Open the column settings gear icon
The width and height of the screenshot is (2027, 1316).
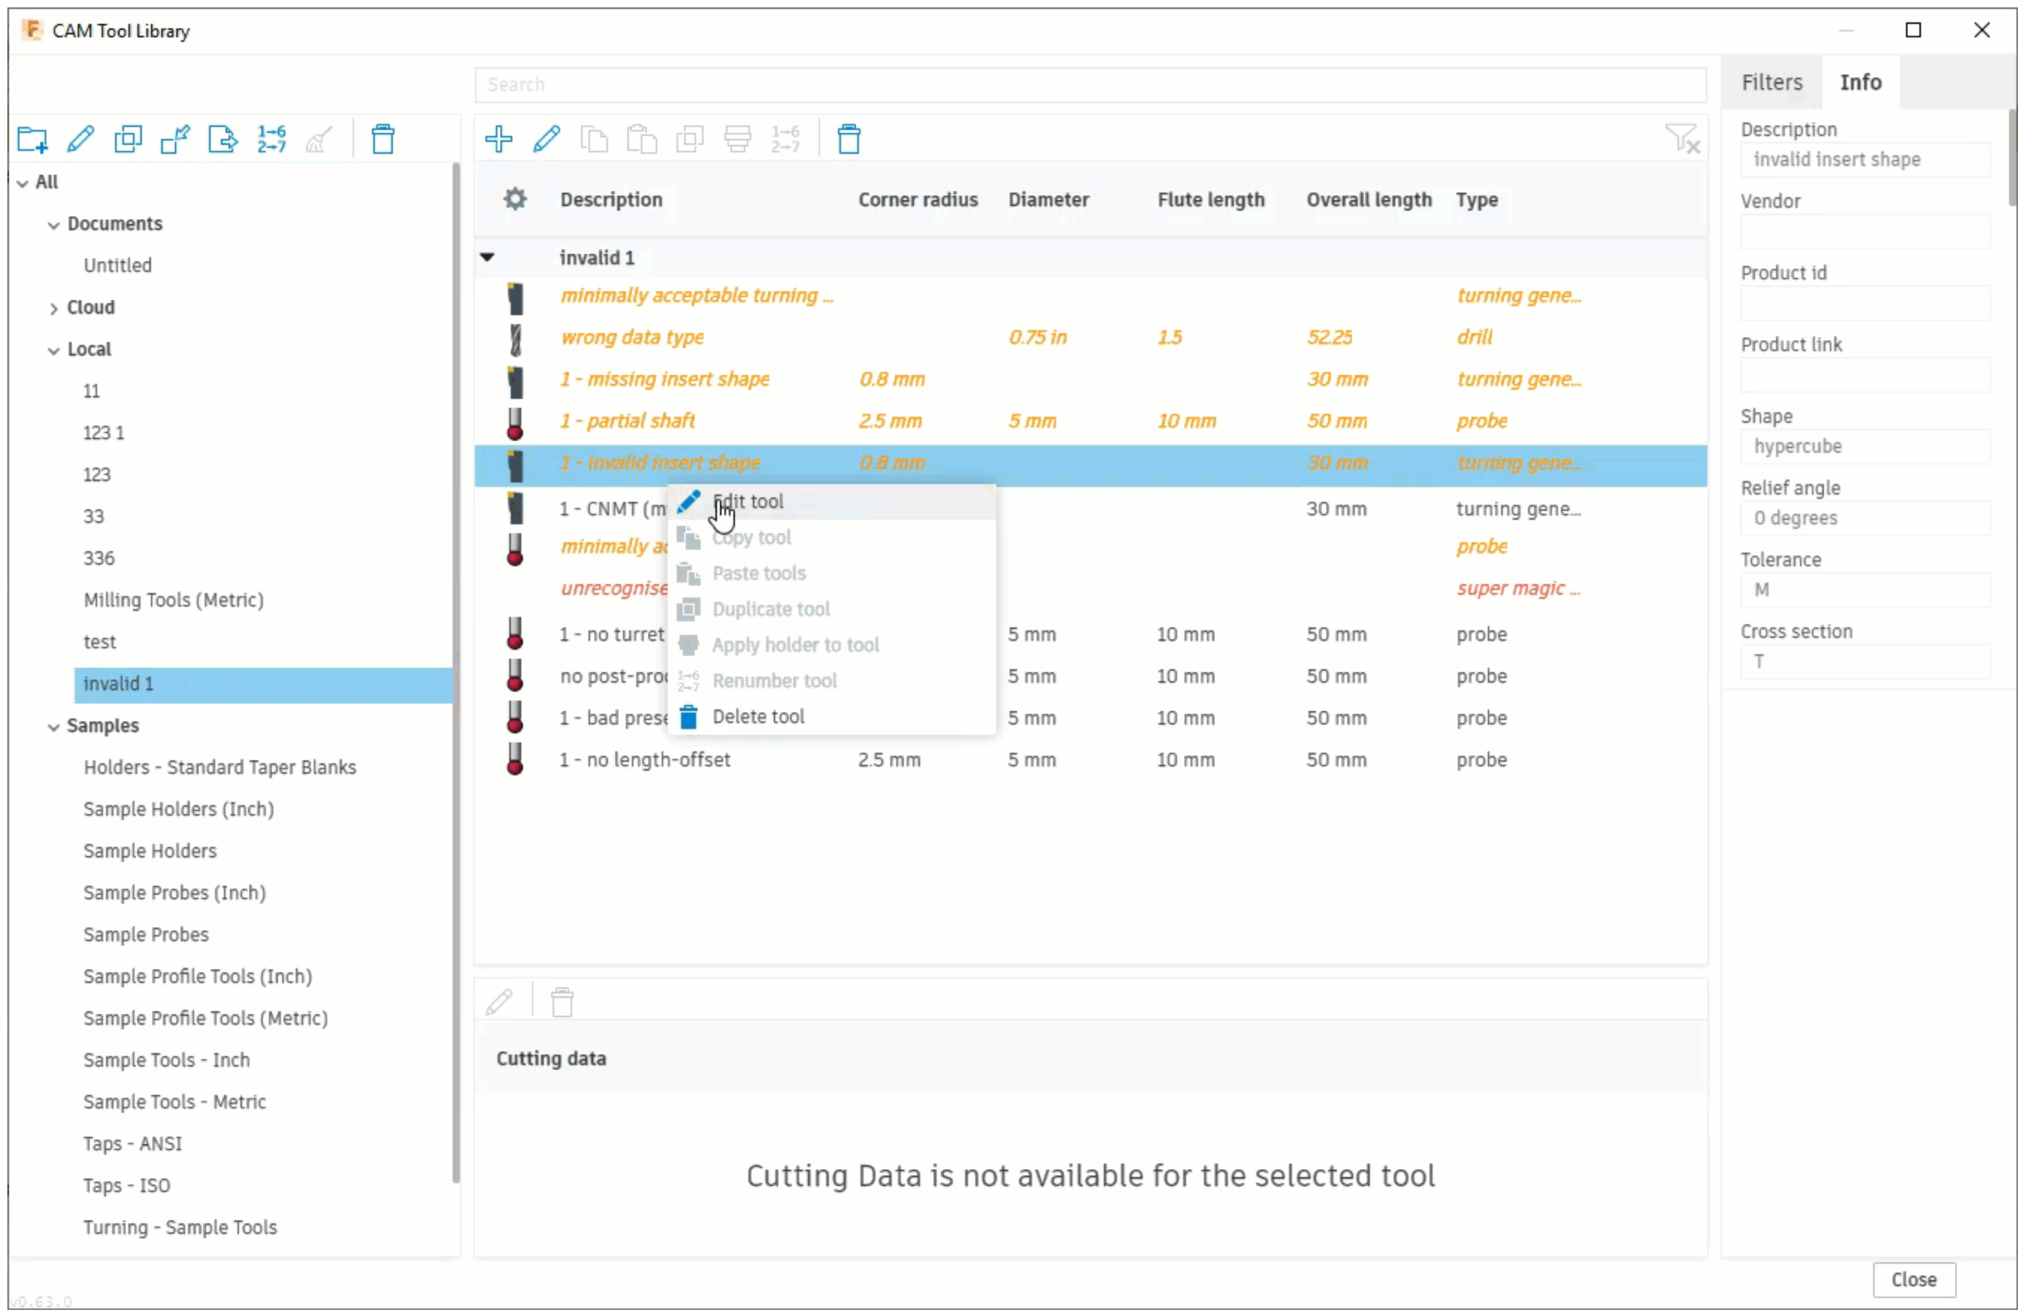(515, 199)
